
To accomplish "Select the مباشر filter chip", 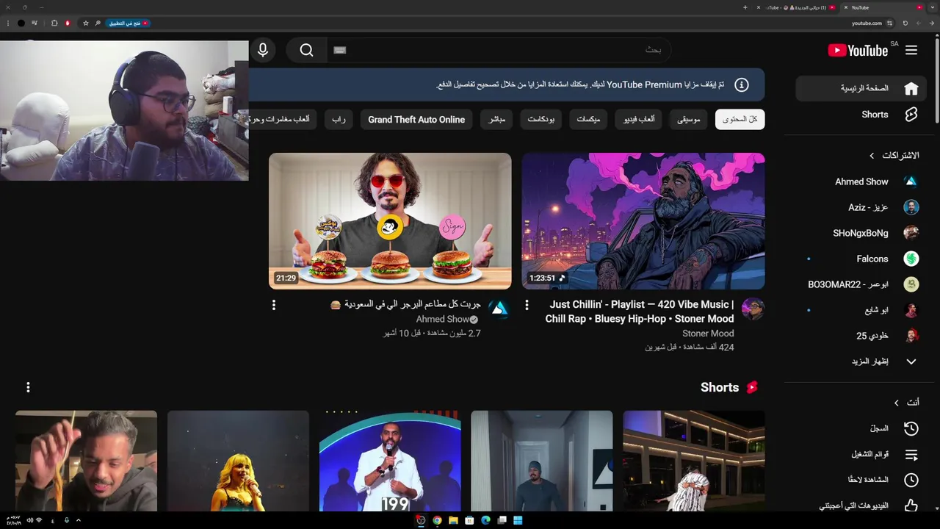I will (497, 119).
